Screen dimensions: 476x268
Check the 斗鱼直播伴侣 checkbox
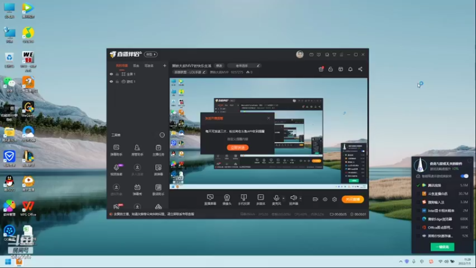point(418,194)
